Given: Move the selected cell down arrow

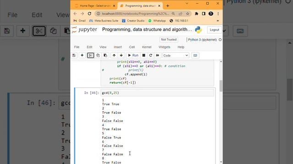Looking at the screenshot, I should coord(121,56).
